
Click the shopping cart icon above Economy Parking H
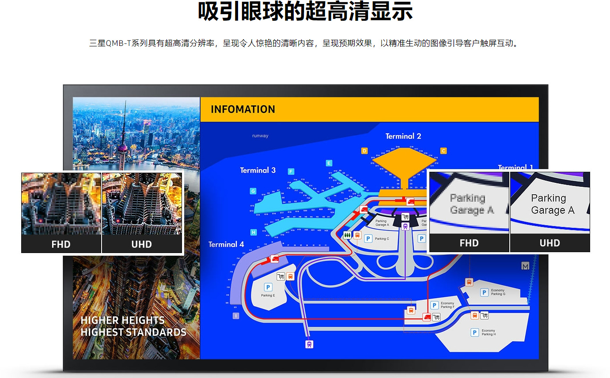[485, 315]
